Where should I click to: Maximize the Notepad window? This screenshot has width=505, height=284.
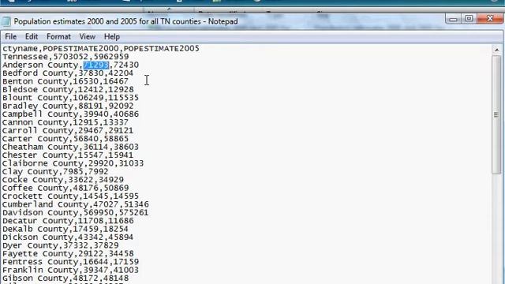point(469,19)
